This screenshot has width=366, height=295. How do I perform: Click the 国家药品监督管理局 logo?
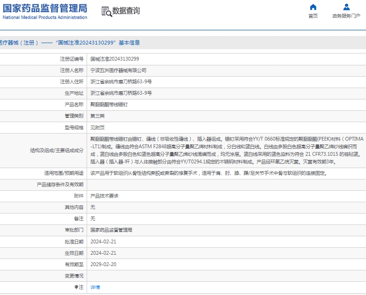click(45, 8)
